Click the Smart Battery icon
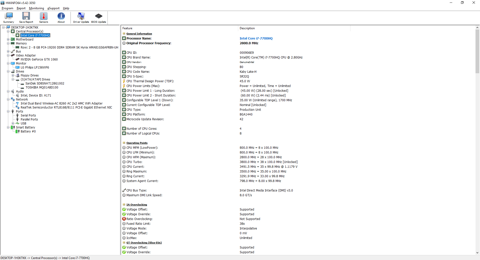 [x=13, y=127]
